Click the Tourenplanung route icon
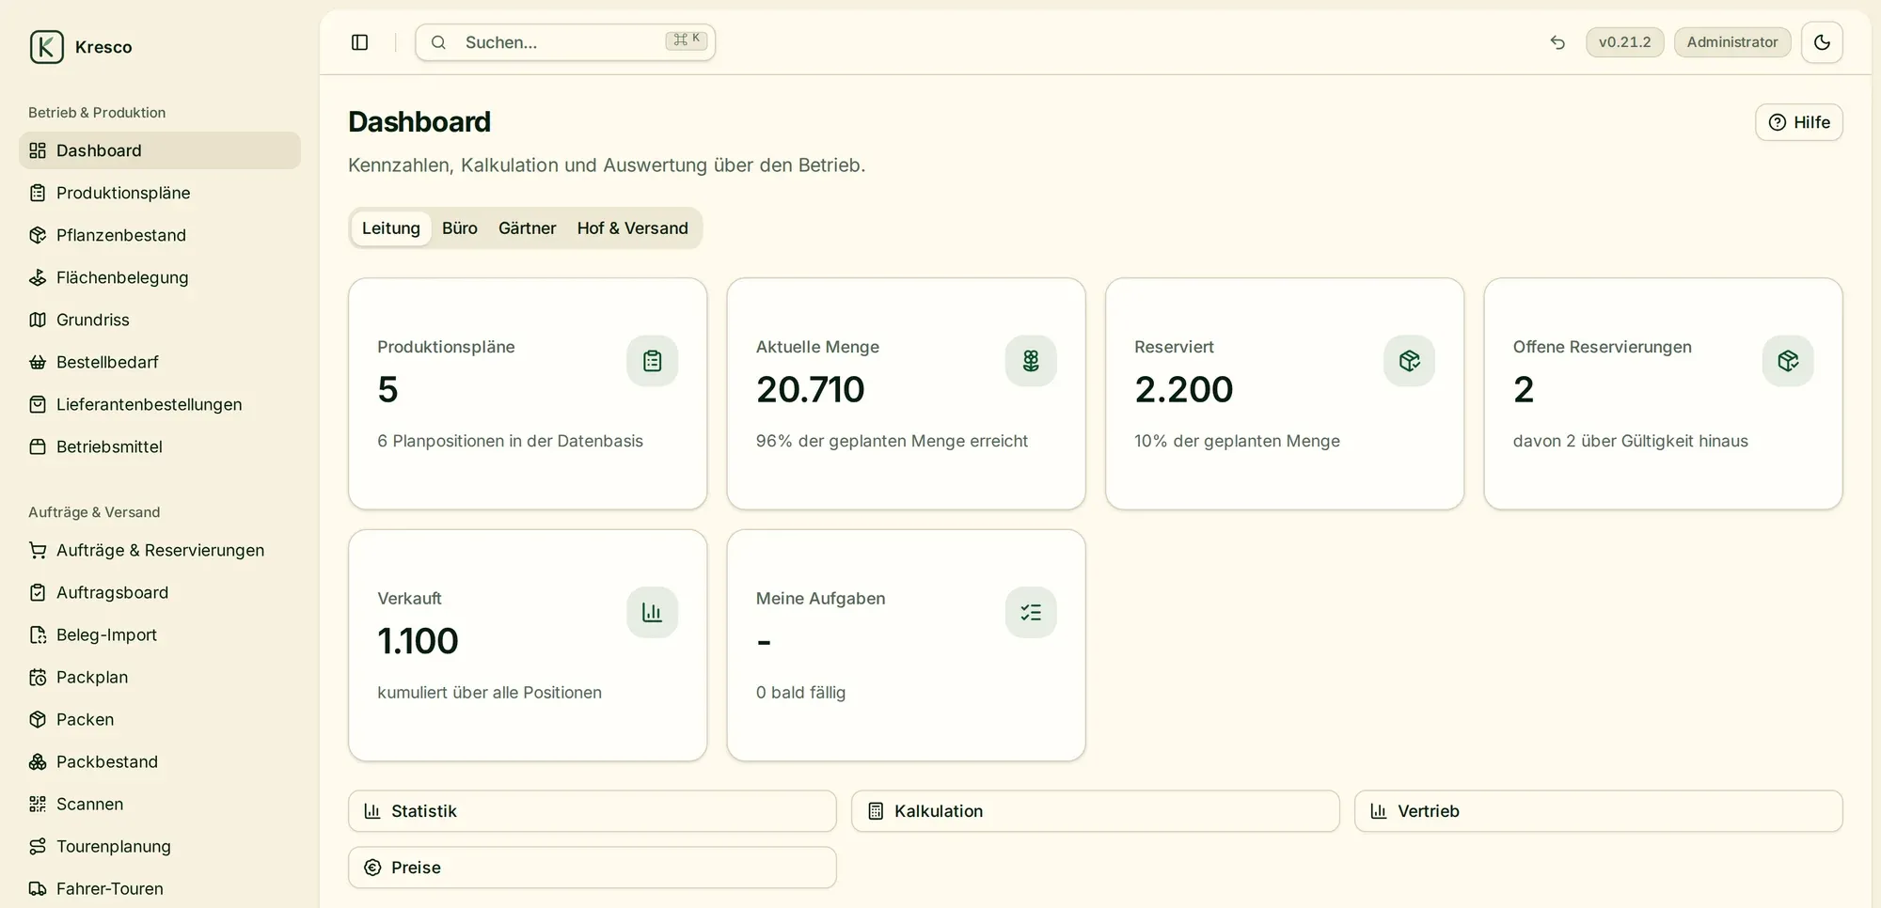Screen dimensions: 1881x908 [38, 846]
